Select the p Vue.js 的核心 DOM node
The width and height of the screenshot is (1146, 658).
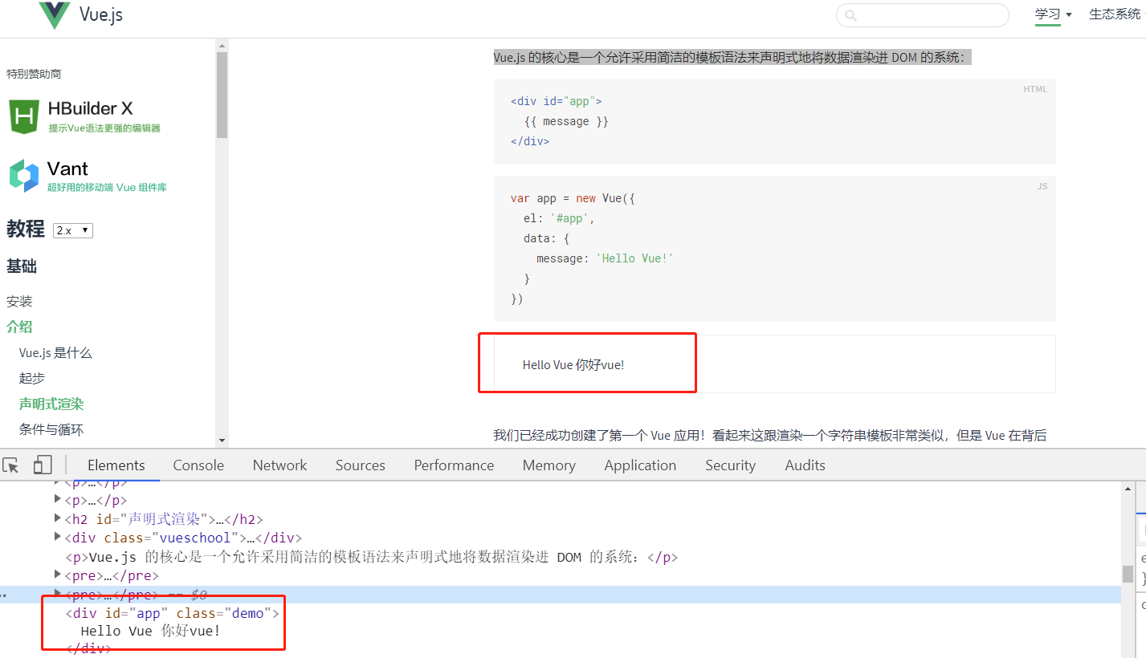[x=371, y=557]
